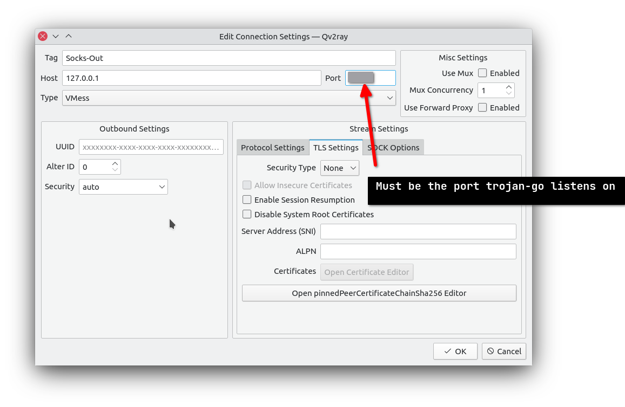Click the Cancel button
Image resolution: width=625 pixels, height=407 pixels.
pos(503,351)
